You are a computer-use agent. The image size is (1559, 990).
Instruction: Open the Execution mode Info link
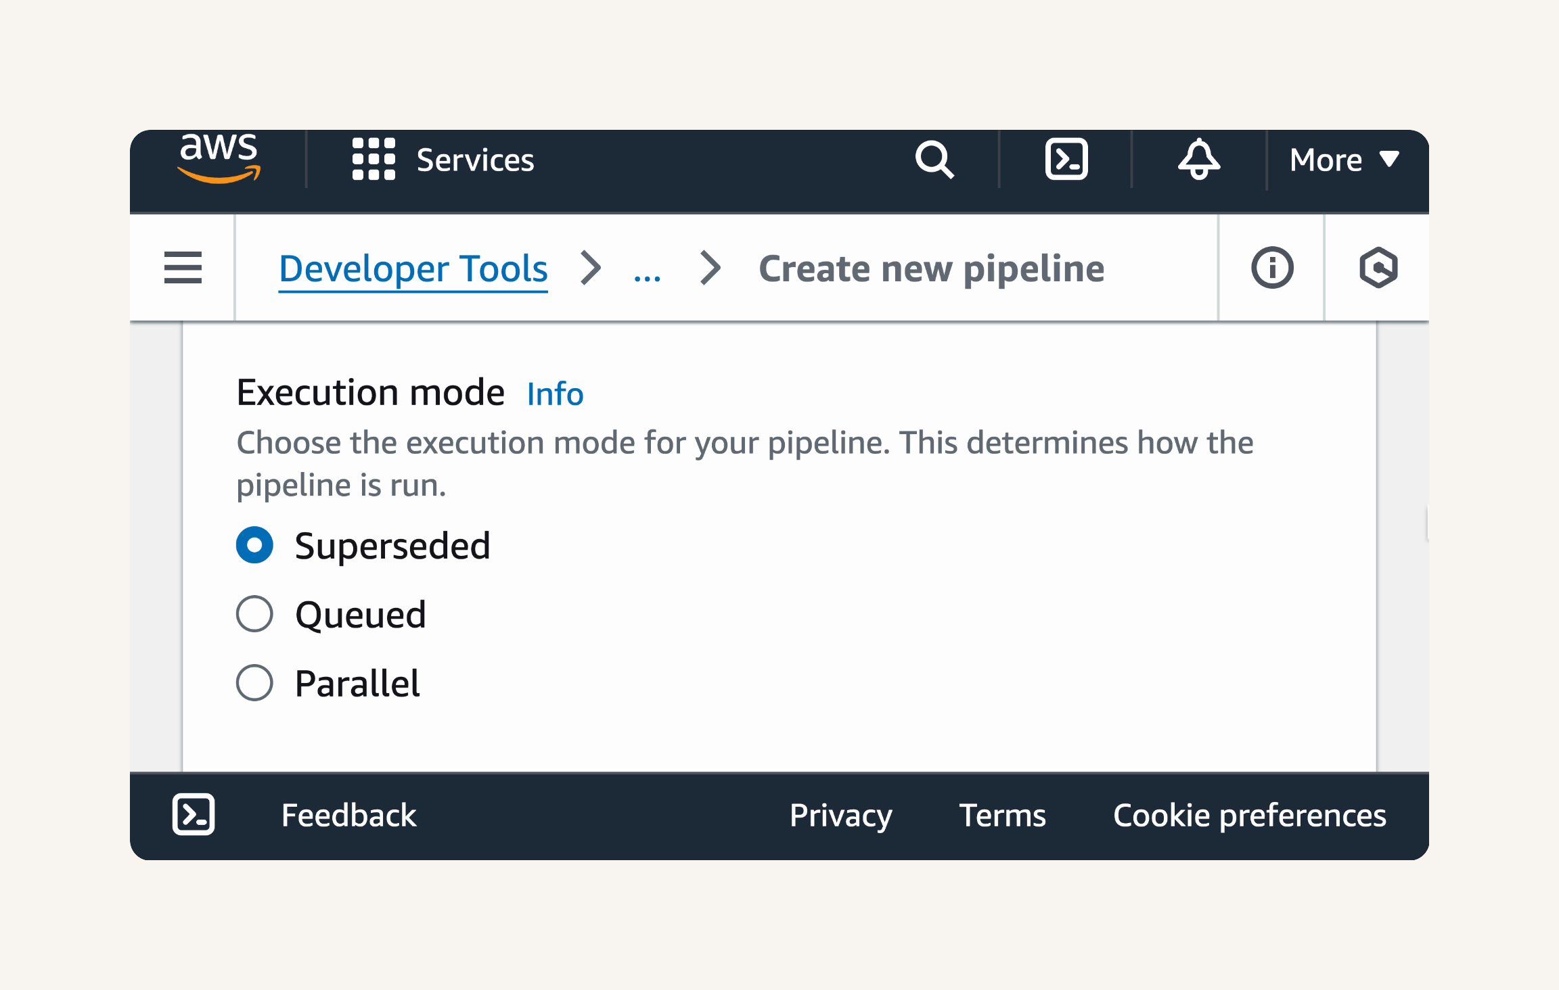click(555, 394)
